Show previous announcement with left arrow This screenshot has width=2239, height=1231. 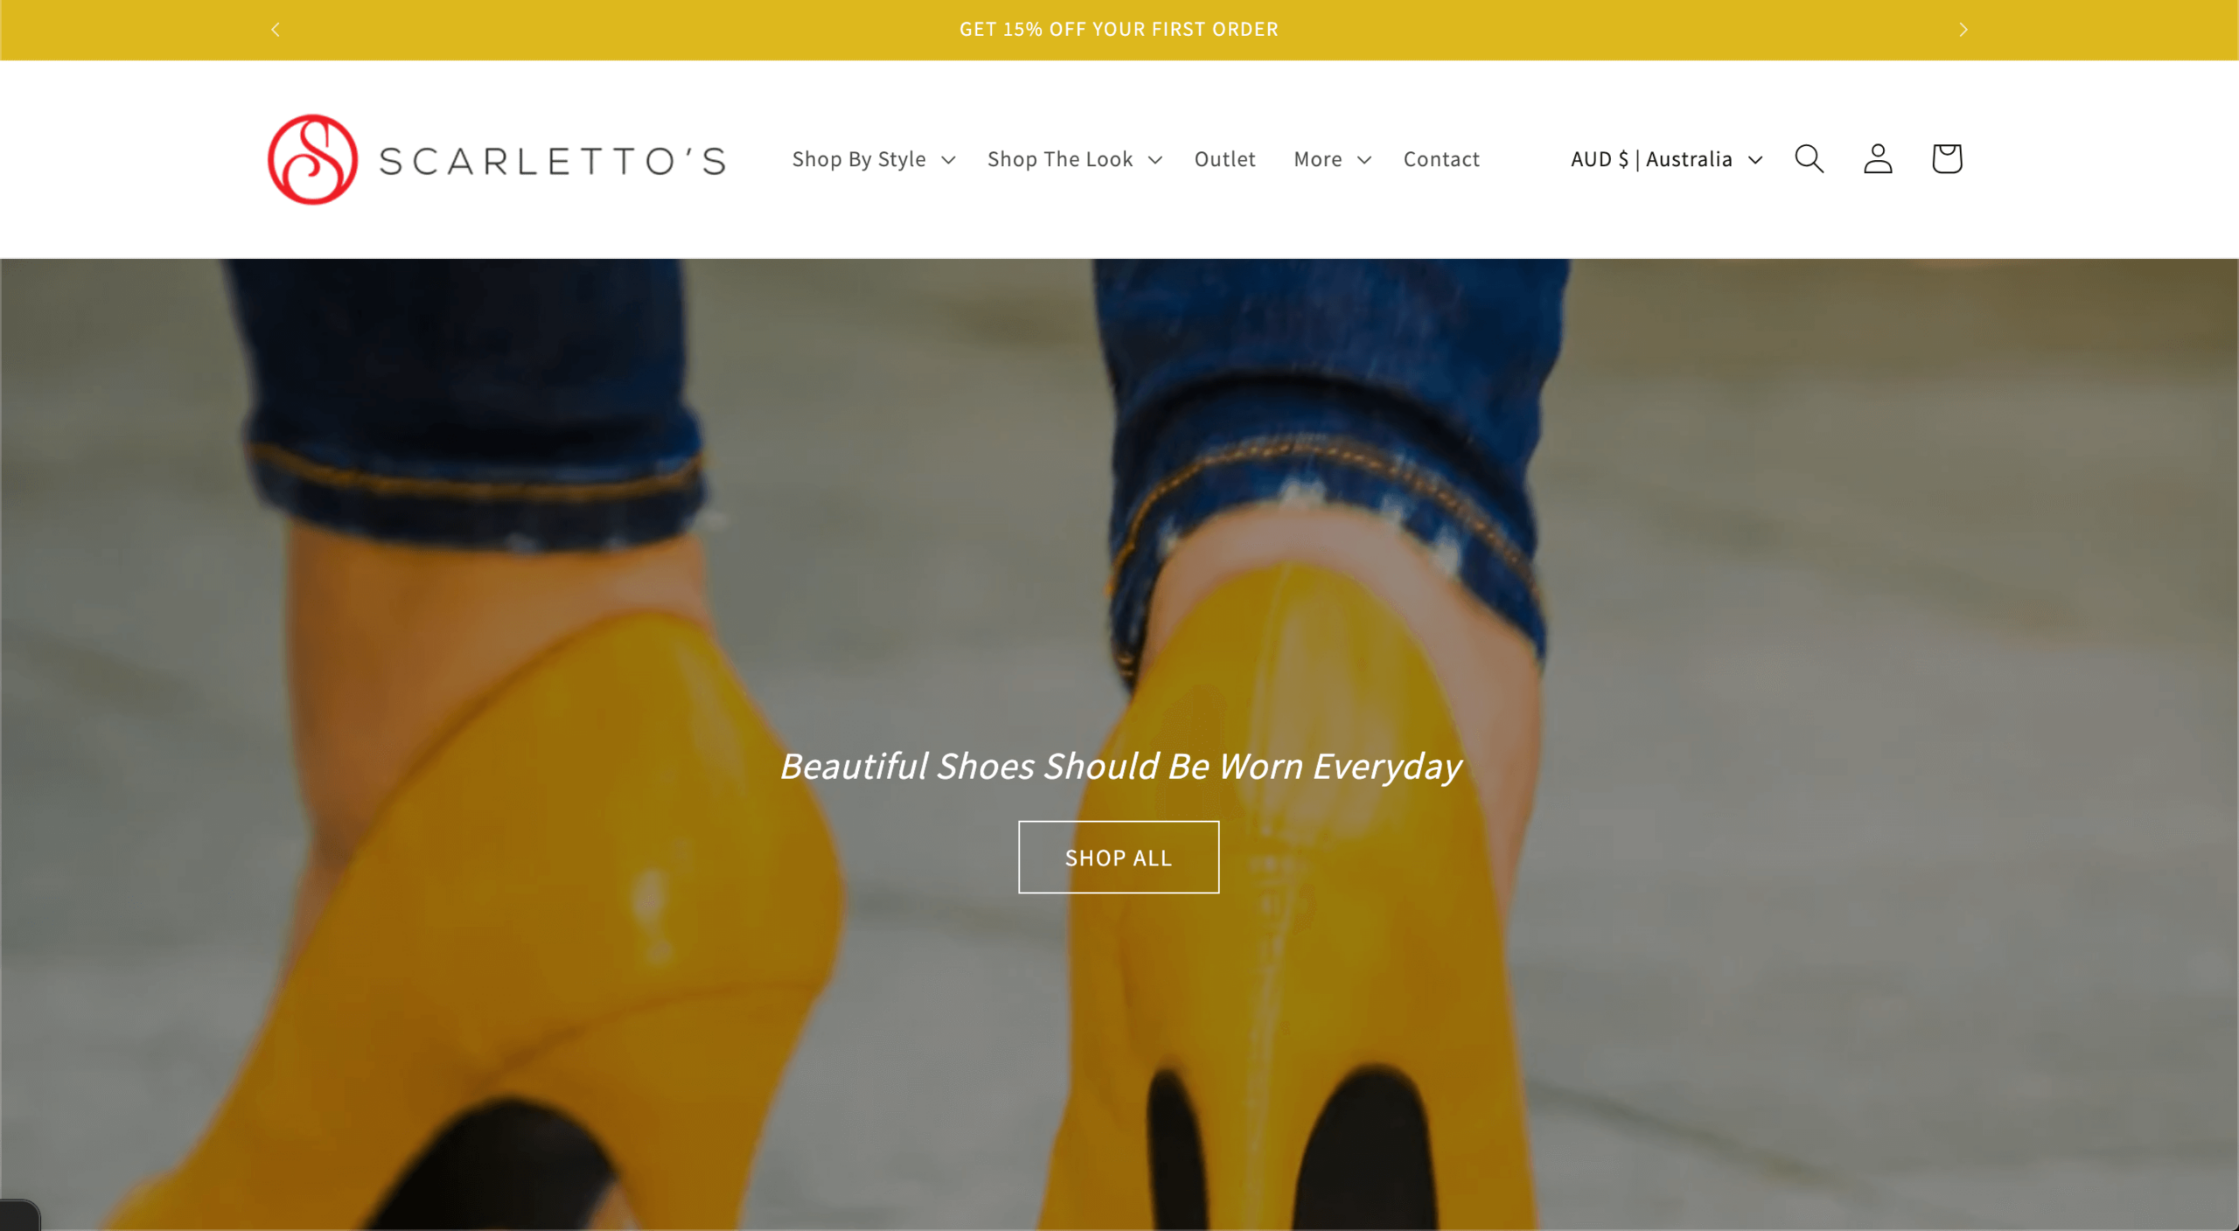(x=276, y=30)
